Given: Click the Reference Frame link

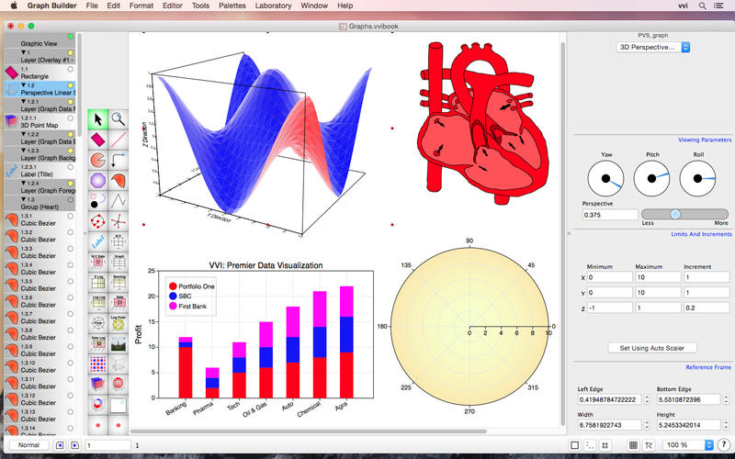Looking at the screenshot, I should coord(708,367).
